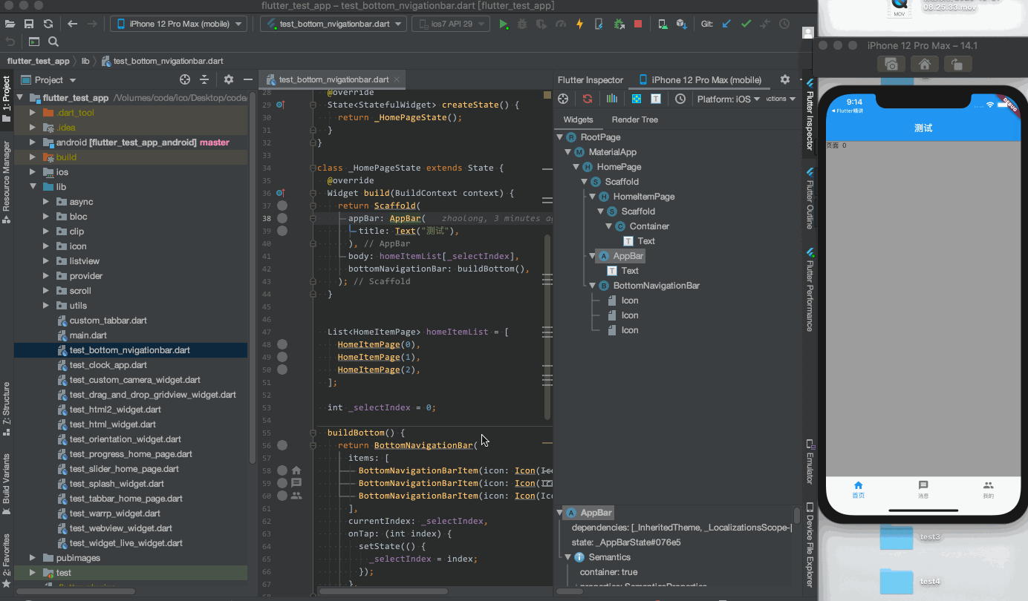Expand the android folder in project tree

(33, 142)
